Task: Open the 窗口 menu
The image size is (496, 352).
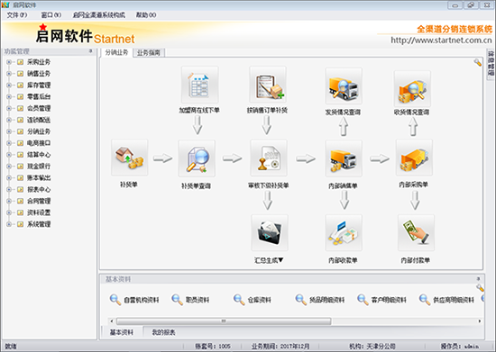Action: pyautogui.click(x=51, y=14)
